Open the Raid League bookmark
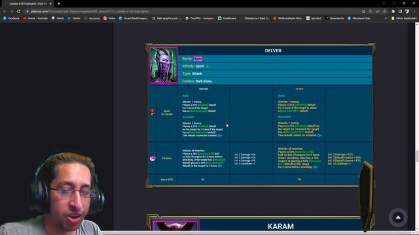The image size is (419, 235). pyautogui.click(x=134, y=18)
